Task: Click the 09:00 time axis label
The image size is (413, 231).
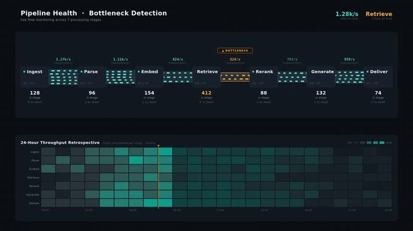Action: click(177, 210)
